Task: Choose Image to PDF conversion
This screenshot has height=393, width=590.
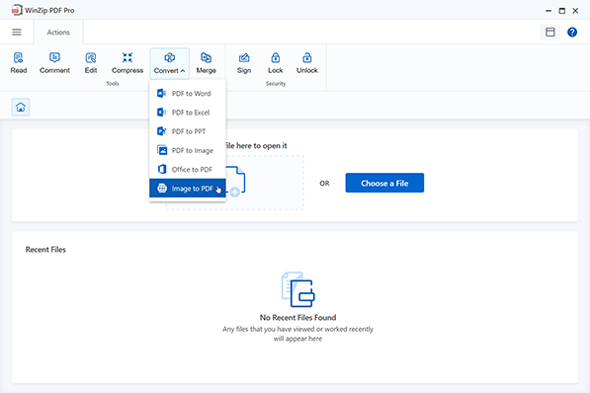Action: [188, 188]
